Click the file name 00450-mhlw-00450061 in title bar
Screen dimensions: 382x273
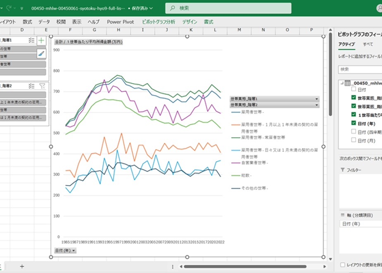click(78, 8)
